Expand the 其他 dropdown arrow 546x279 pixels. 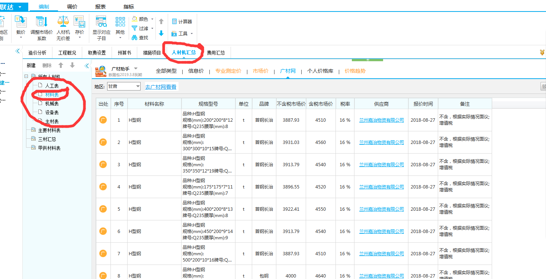tap(120, 37)
